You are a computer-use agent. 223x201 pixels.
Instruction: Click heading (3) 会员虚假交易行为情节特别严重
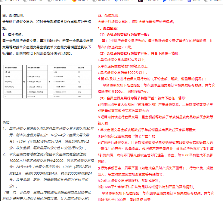coord(143,98)
